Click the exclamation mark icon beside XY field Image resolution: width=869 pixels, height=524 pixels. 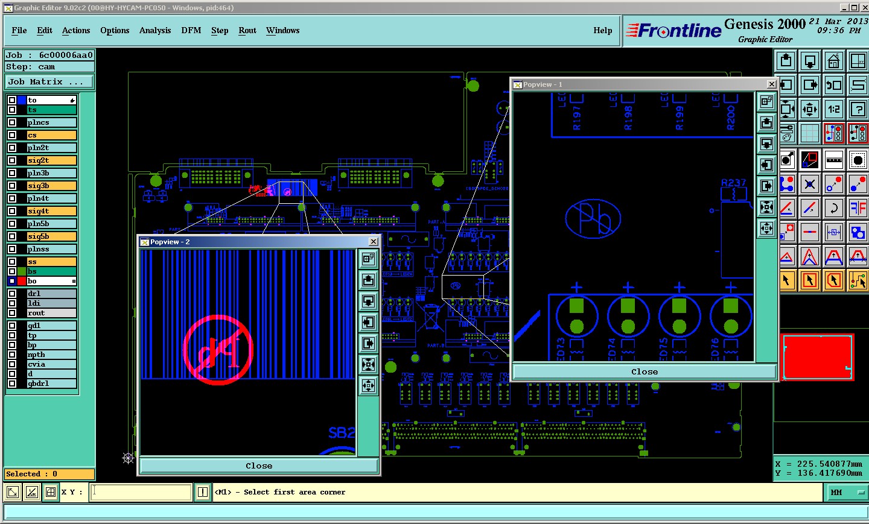click(x=203, y=492)
